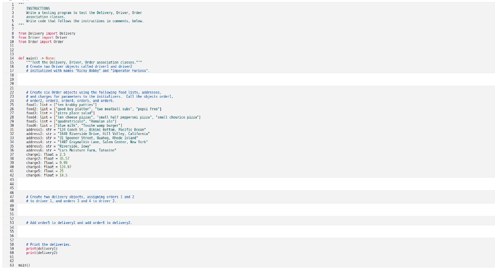Click the comment mentioning 'Ricky Bobby' and 'Imperator Furiosa'
This screenshot has width=495, height=269.
tap(88, 71)
